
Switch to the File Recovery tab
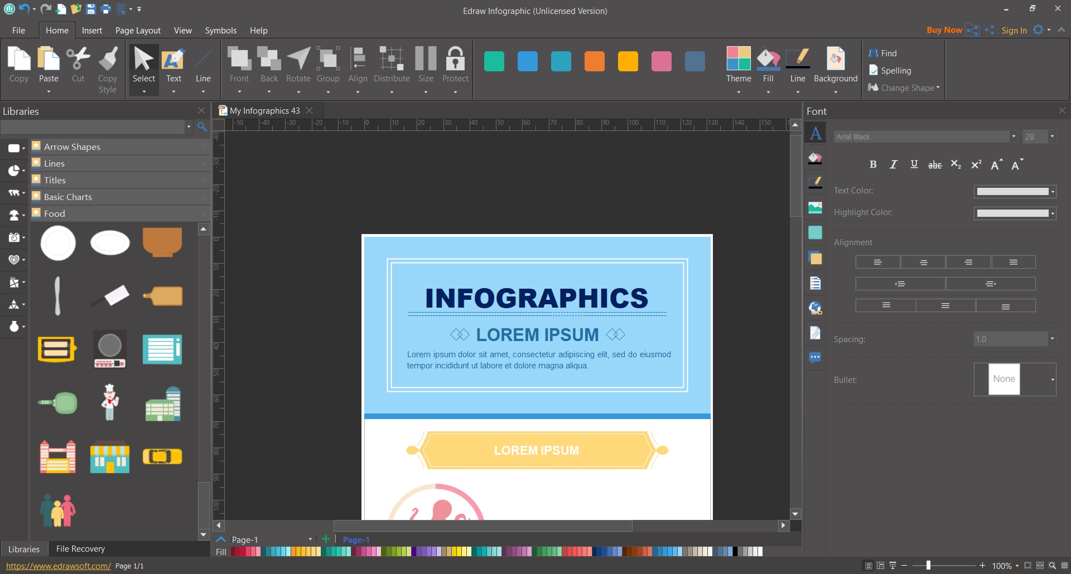point(80,549)
